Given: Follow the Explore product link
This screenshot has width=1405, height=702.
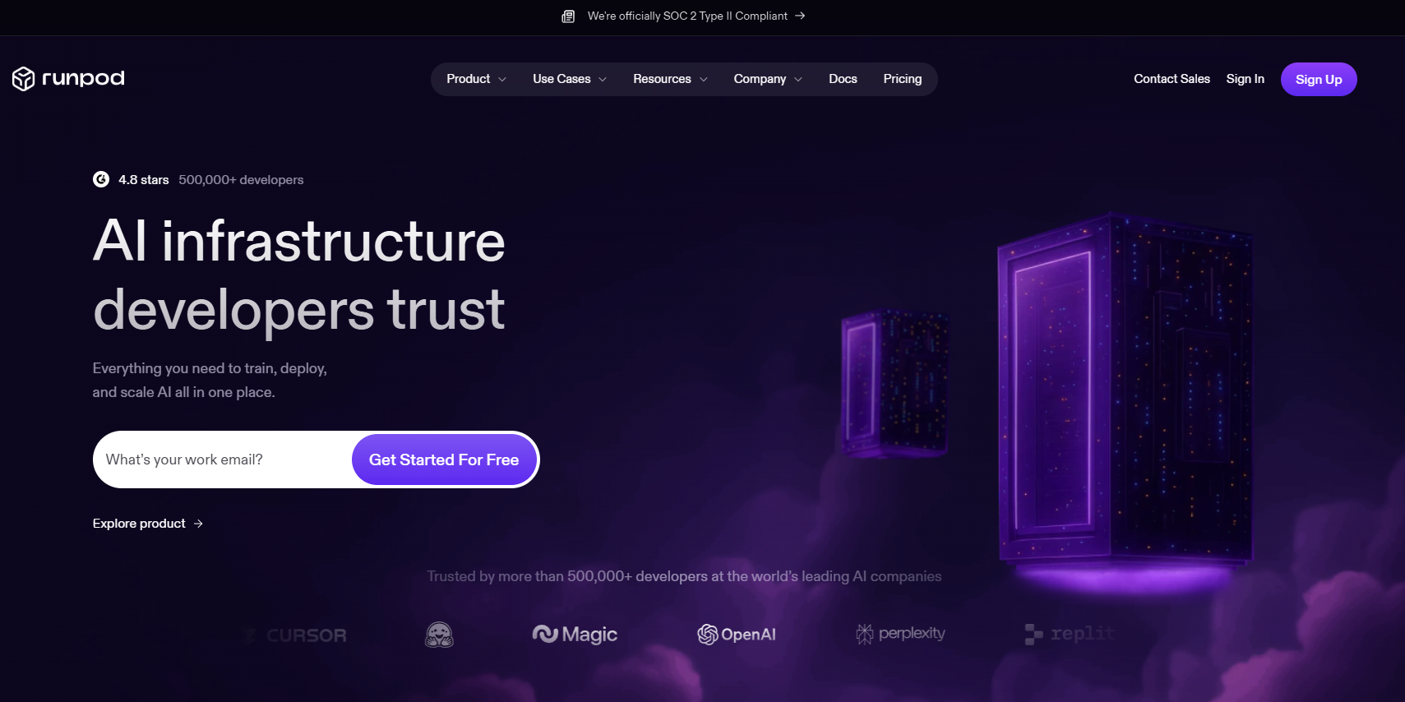Looking at the screenshot, I should (148, 524).
